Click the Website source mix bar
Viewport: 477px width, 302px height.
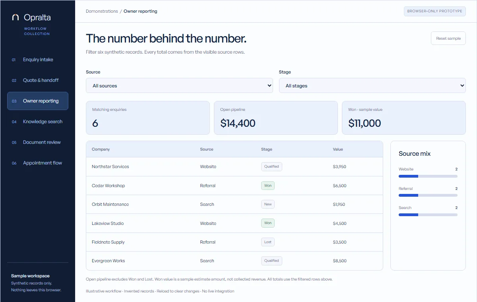point(428,176)
